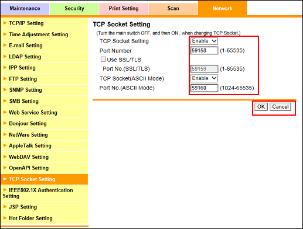This screenshot has width=303, height=229.
Task: Click the Port No.(ASCII Mode) field 59160
Action: point(204,88)
